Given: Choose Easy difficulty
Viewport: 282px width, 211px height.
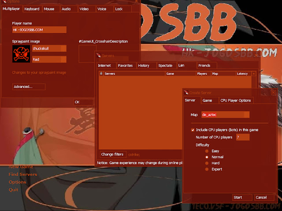Looking at the screenshot, I should (x=207, y=151).
